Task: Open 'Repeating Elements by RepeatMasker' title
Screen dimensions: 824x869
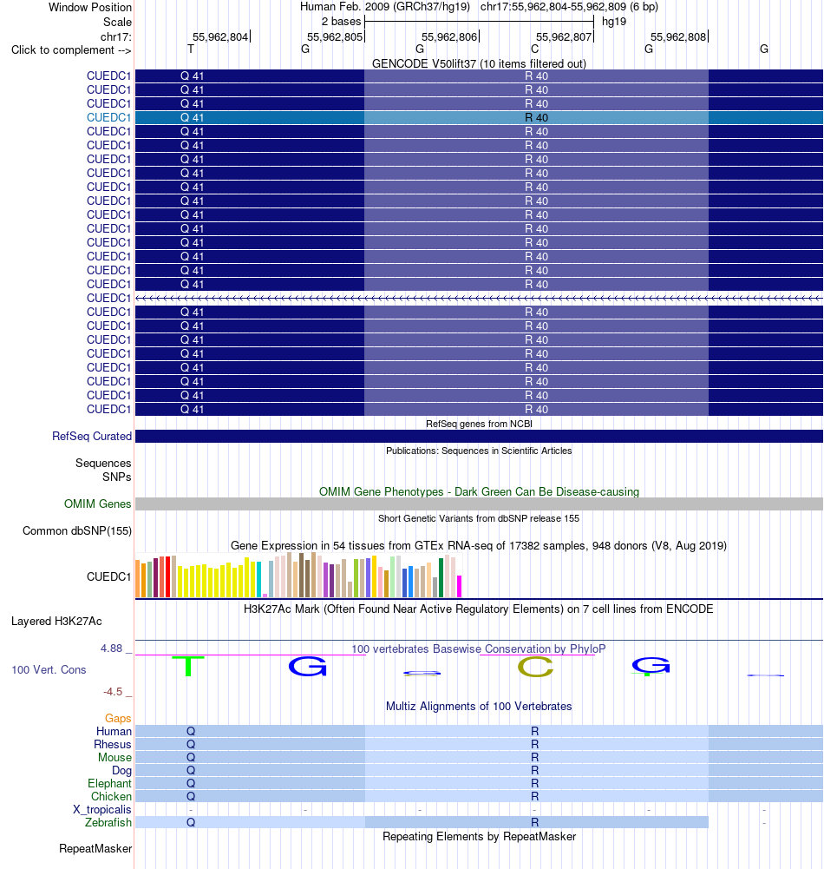Action: [479, 836]
